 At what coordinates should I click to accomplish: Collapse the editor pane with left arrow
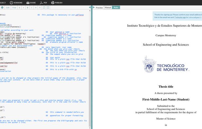click(x=90, y=7)
